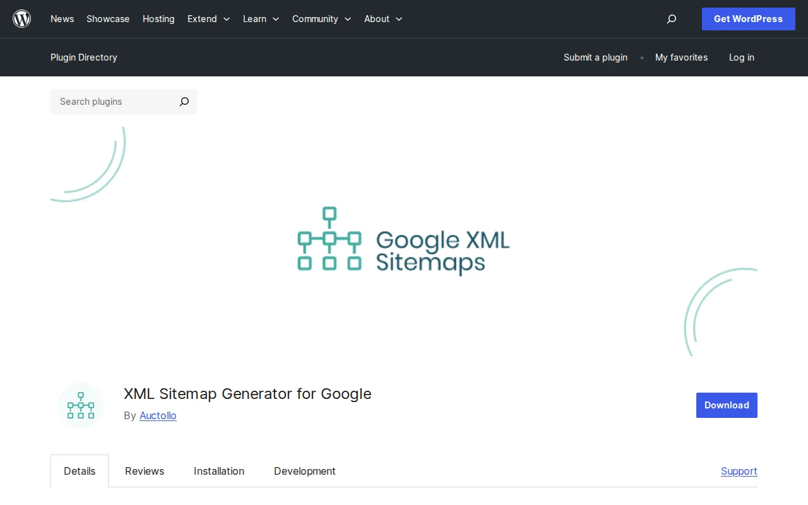This screenshot has width=808, height=505.
Task: Download the XML Sitemap plugin
Action: point(727,405)
